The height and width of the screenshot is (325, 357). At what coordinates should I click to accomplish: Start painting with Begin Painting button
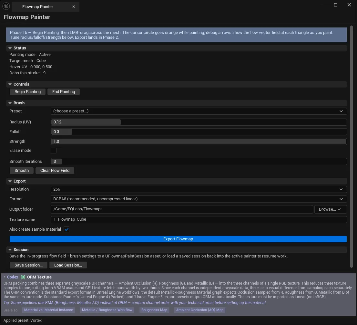pyautogui.click(x=27, y=92)
